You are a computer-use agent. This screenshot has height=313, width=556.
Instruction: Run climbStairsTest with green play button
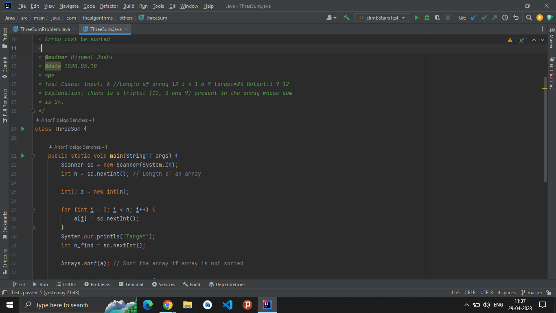[x=416, y=18]
